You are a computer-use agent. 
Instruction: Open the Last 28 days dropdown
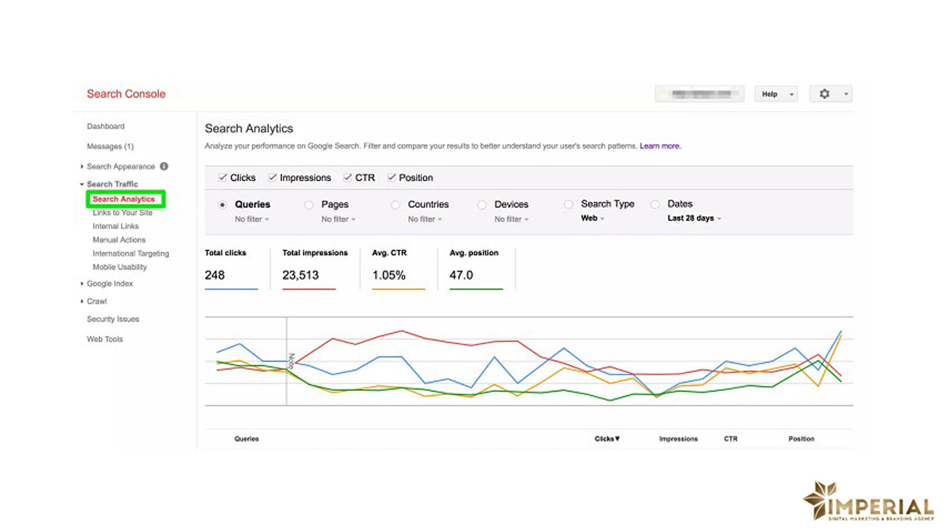point(694,218)
